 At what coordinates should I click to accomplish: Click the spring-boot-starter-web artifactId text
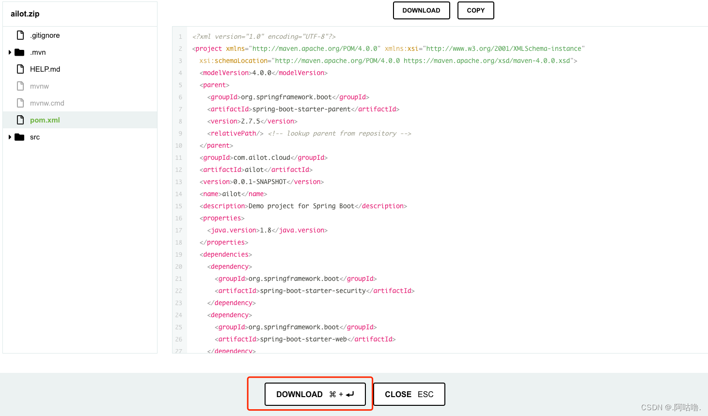(x=303, y=339)
